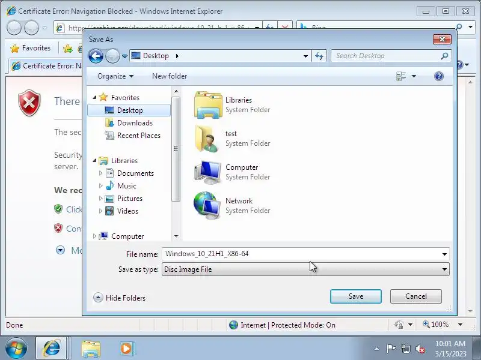Open the Windows Start menu

(16, 349)
